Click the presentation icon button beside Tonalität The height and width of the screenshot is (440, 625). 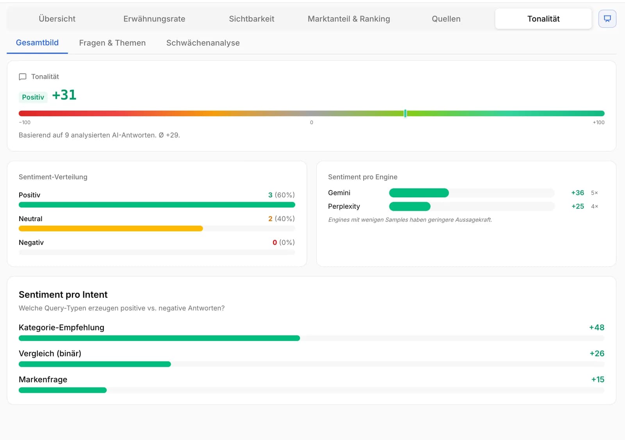(607, 19)
